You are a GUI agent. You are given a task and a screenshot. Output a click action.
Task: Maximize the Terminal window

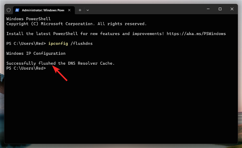point(220,9)
